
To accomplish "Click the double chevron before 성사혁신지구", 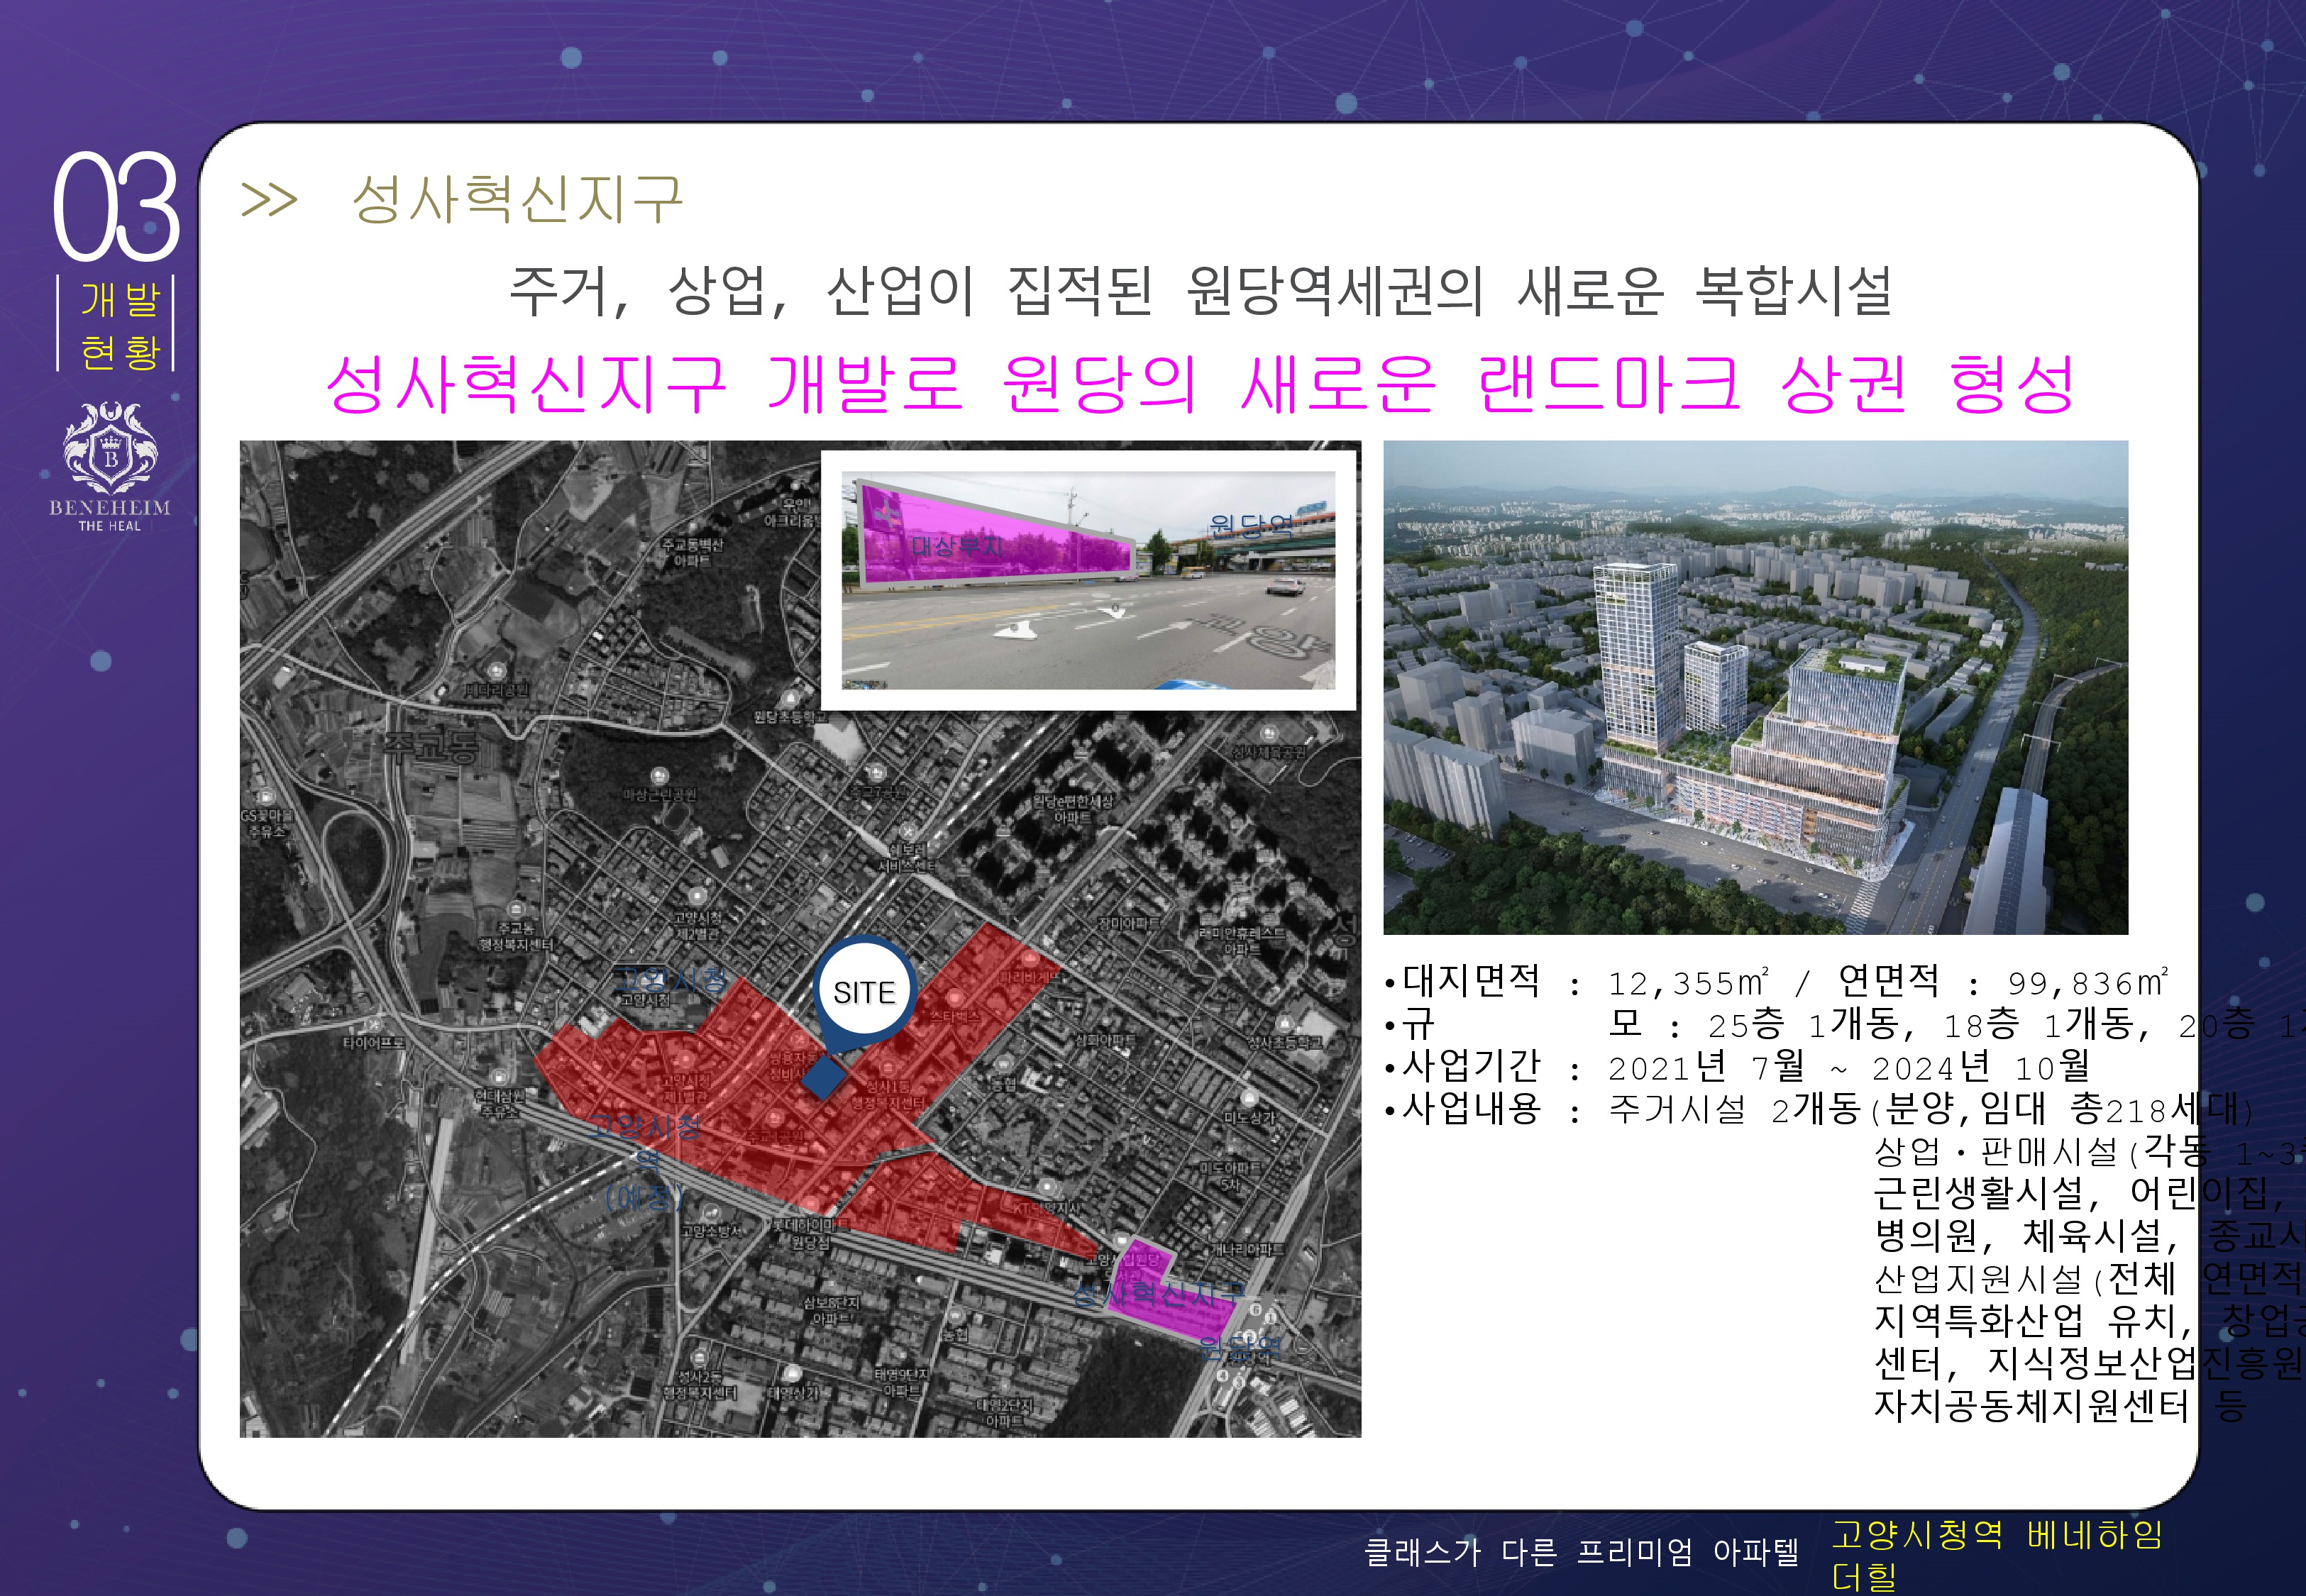I will click(270, 200).
